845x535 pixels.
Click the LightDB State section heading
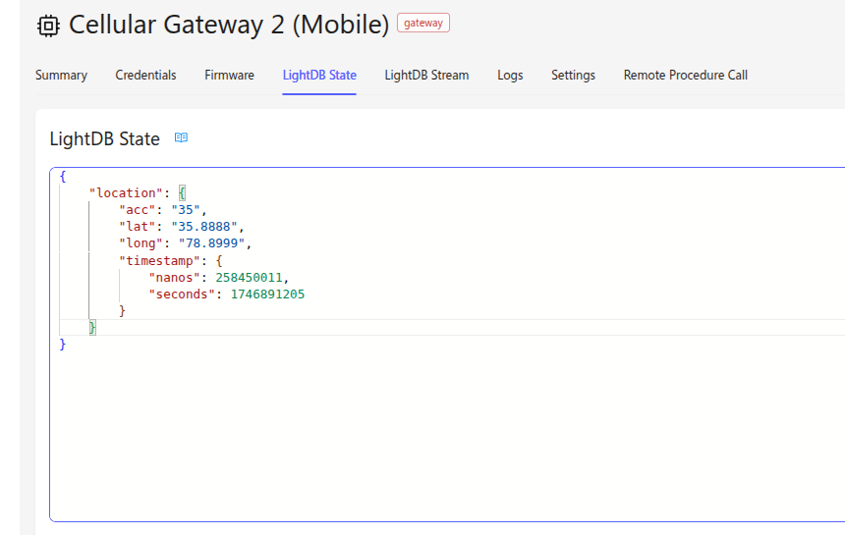[x=104, y=138]
